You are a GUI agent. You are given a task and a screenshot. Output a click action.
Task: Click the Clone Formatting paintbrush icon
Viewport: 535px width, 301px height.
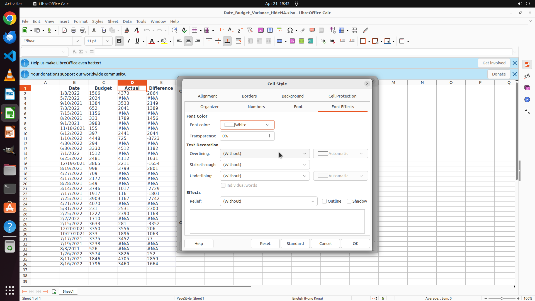[127, 30]
